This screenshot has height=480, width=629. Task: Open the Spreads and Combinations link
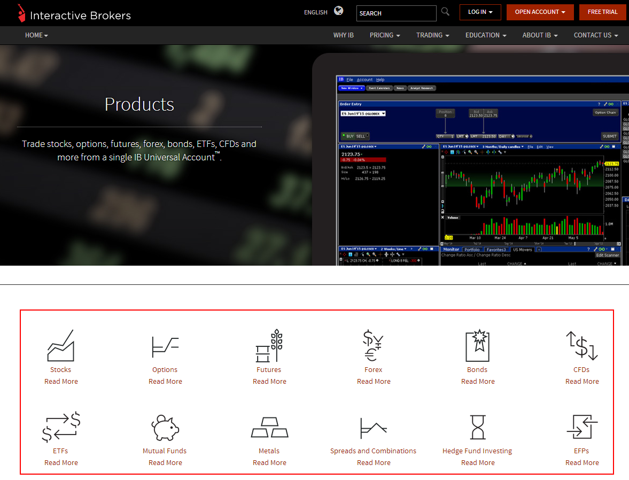(x=373, y=451)
